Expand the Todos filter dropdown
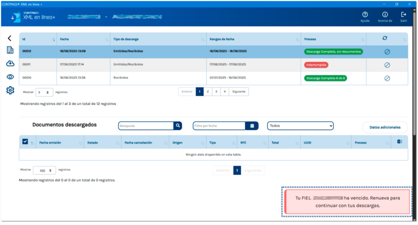This screenshot has height=225, width=418. coord(300,126)
